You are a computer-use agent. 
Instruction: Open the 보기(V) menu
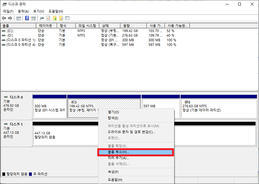[x=38, y=11]
